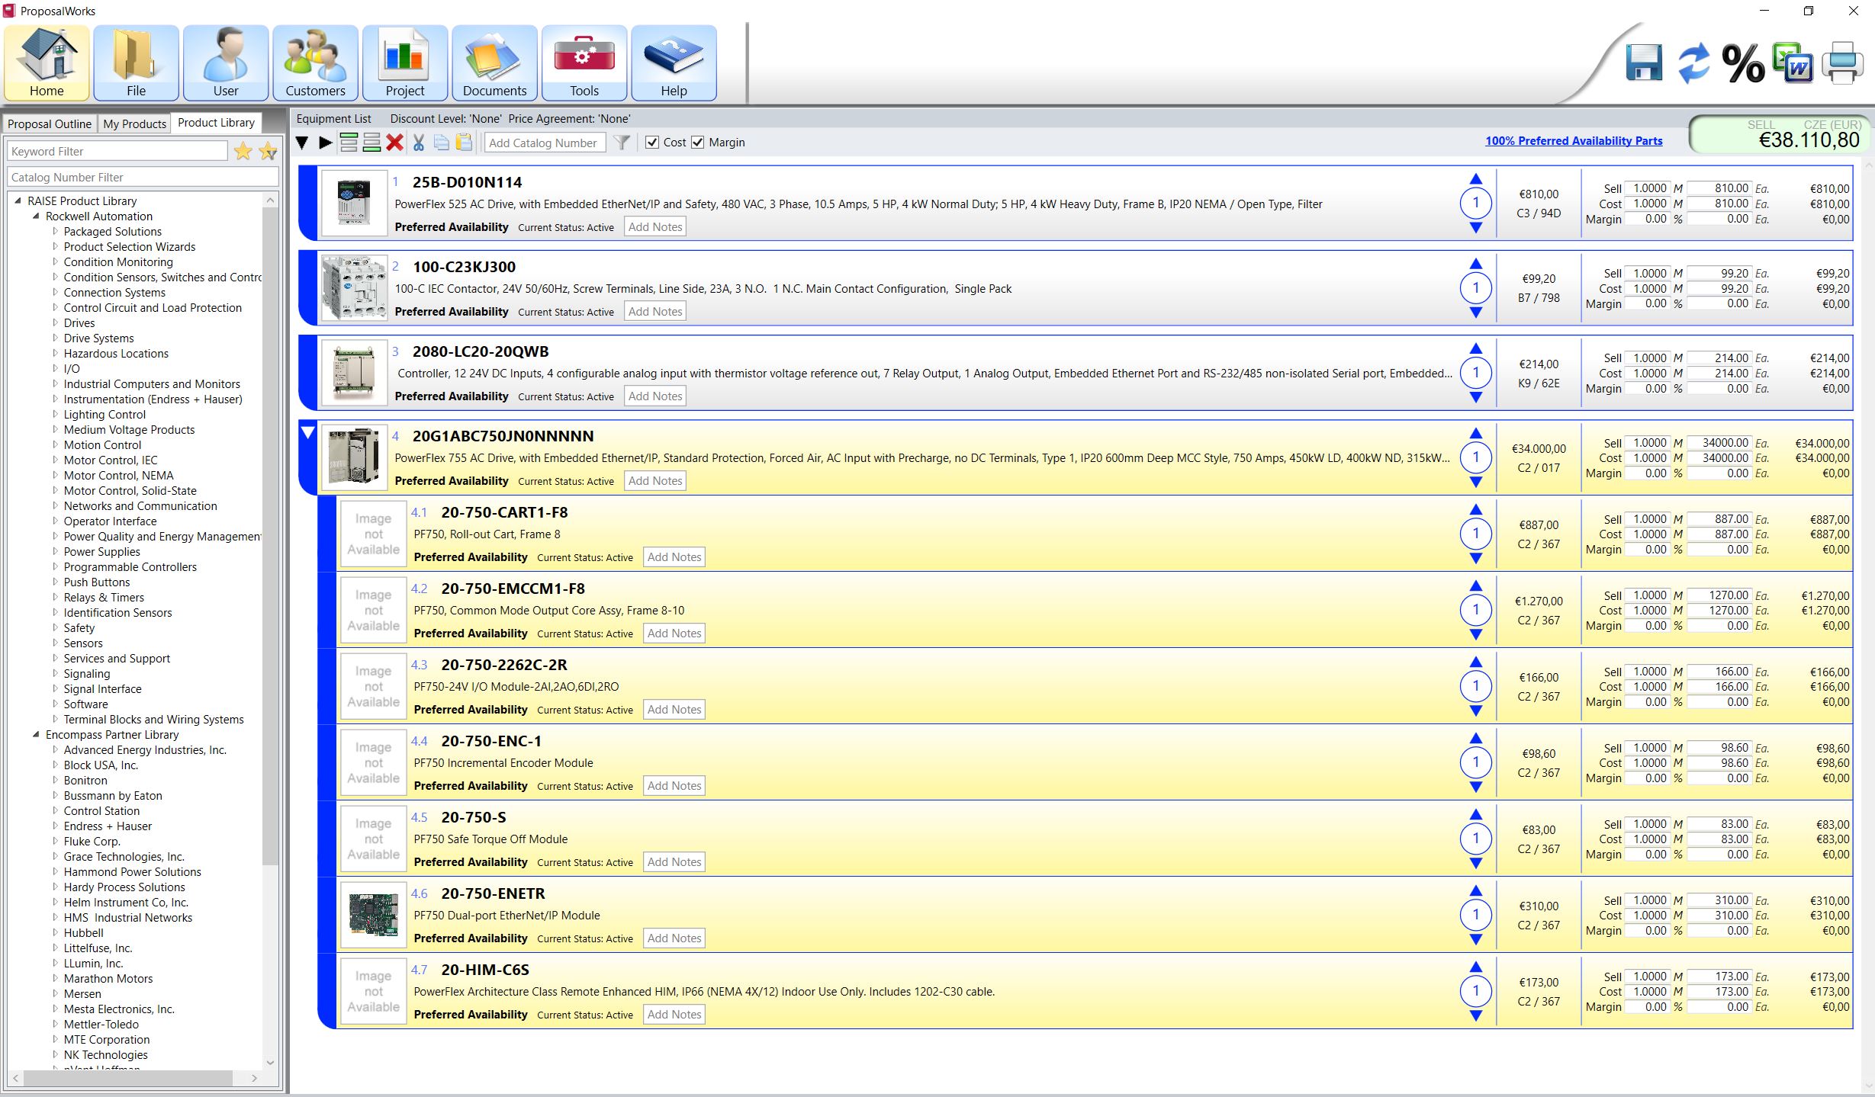The image size is (1875, 1097).
Task: Open the Customers icon
Action: point(315,63)
